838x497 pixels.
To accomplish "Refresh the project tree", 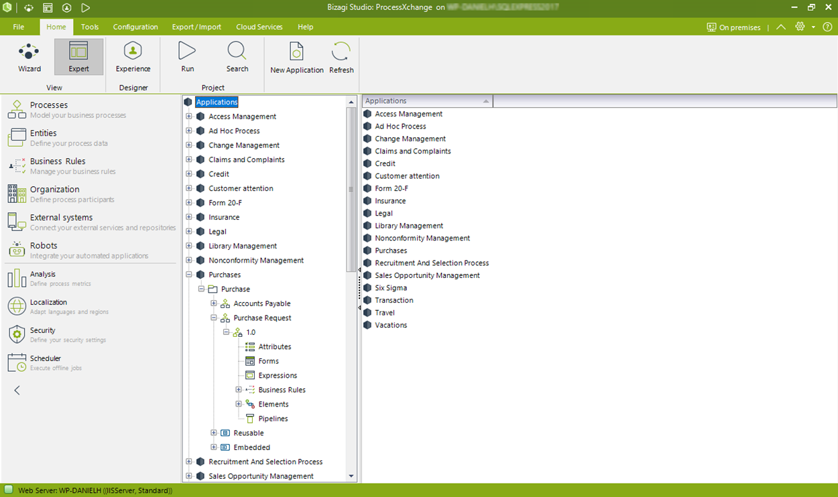I will pyautogui.click(x=341, y=58).
